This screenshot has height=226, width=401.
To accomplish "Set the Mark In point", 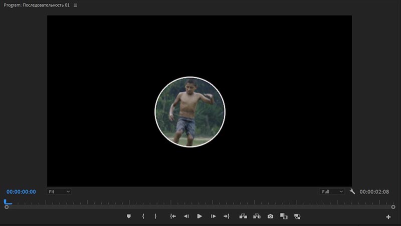I will [143, 216].
